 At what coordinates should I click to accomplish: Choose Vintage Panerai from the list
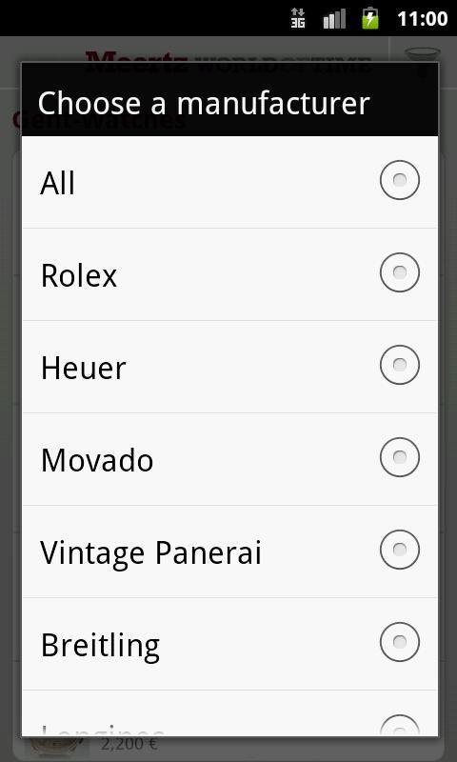(229, 551)
